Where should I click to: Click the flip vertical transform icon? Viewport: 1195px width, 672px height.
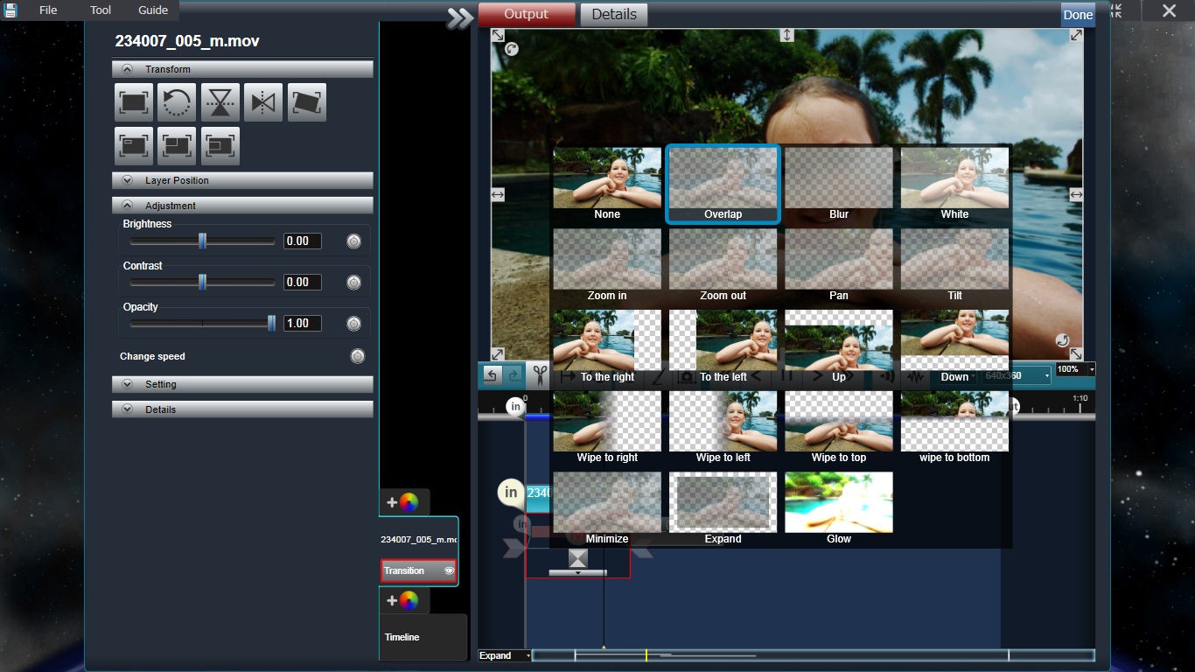(220, 102)
